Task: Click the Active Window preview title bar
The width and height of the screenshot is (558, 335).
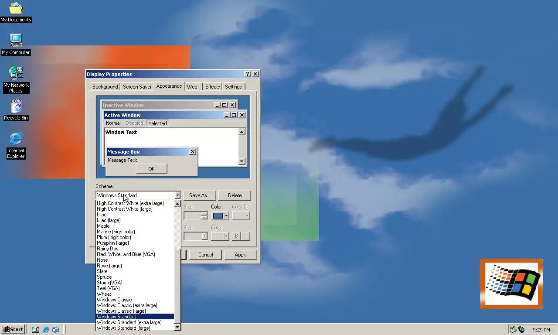Action: tap(175, 115)
